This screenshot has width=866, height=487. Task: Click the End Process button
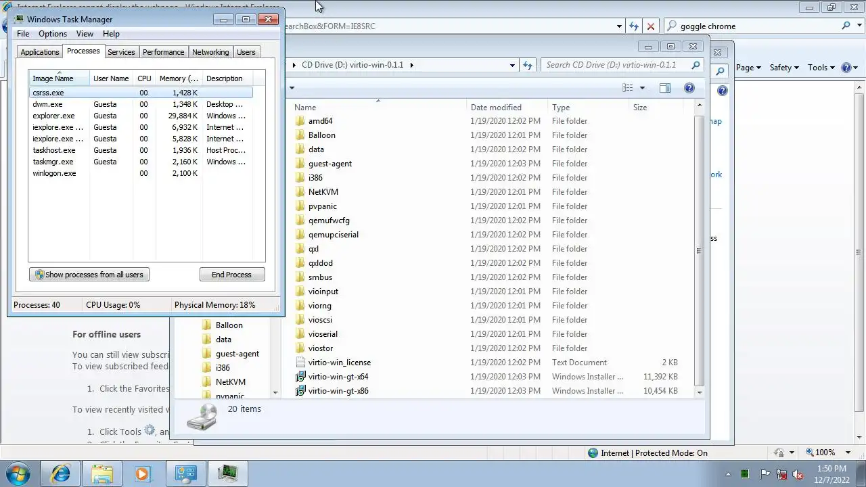coord(231,275)
